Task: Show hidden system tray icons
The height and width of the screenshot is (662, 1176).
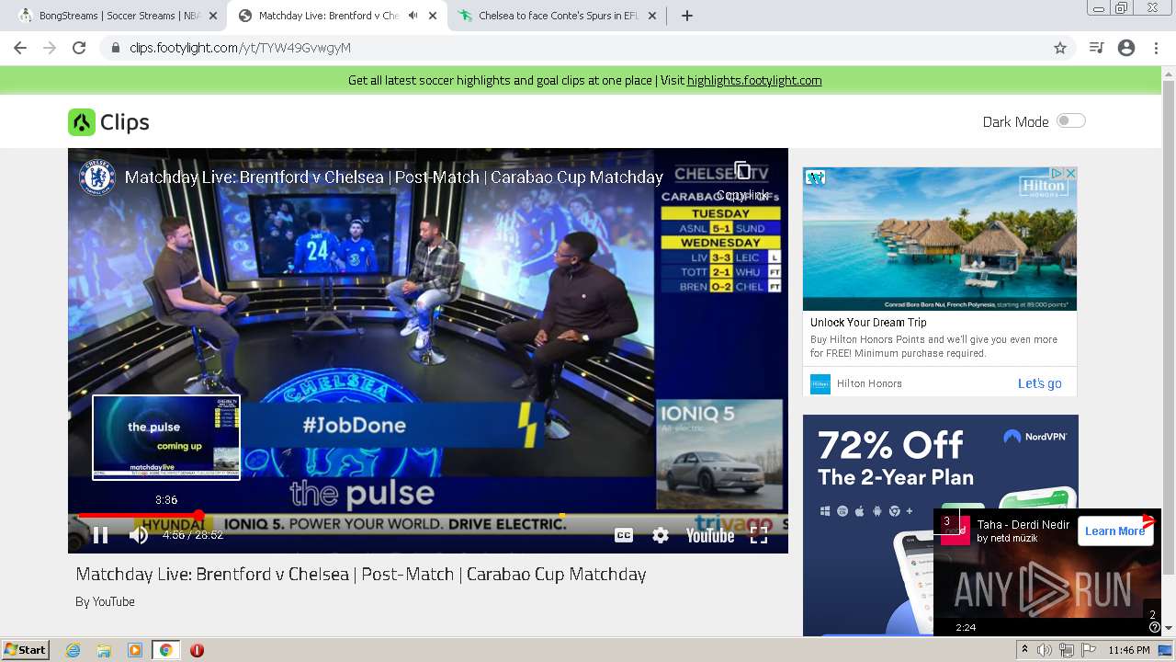Action: [x=1026, y=650]
